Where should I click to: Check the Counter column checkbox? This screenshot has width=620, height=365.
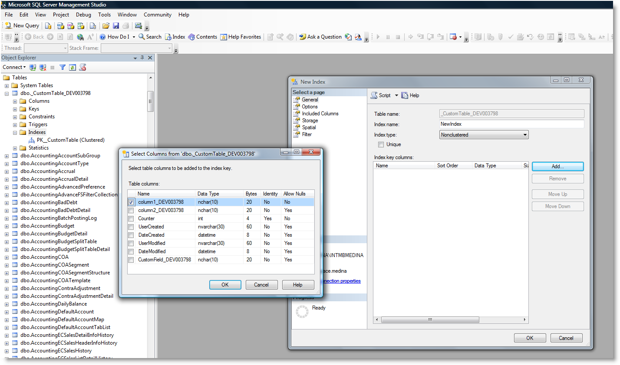click(131, 219)
